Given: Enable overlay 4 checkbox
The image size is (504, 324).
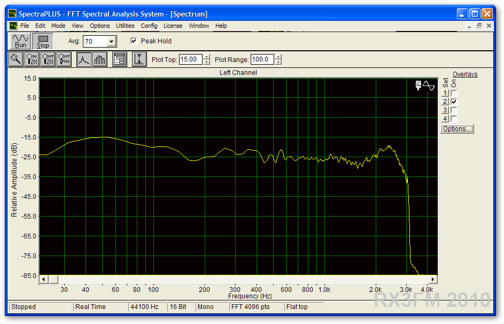Looking at the screenshot, I should [x=454, y=119].
